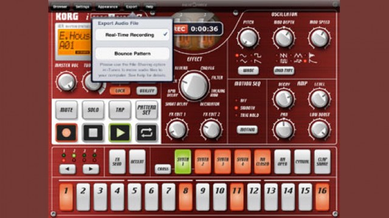The height and width of the screenshot is (218, 389).
Task: Click the round record transport button
Action: click(x=66, y=133)
